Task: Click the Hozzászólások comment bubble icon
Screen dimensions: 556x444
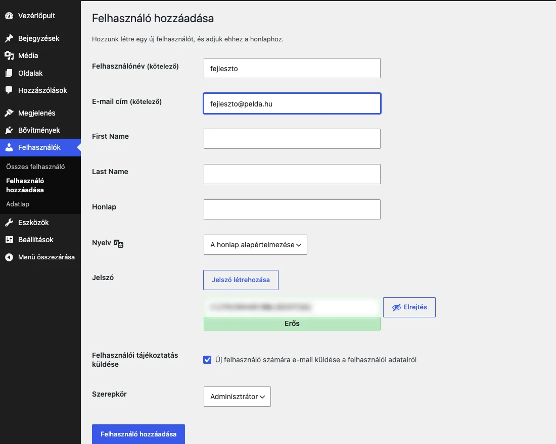Action: pyautogui.click(x=9, y=90)
